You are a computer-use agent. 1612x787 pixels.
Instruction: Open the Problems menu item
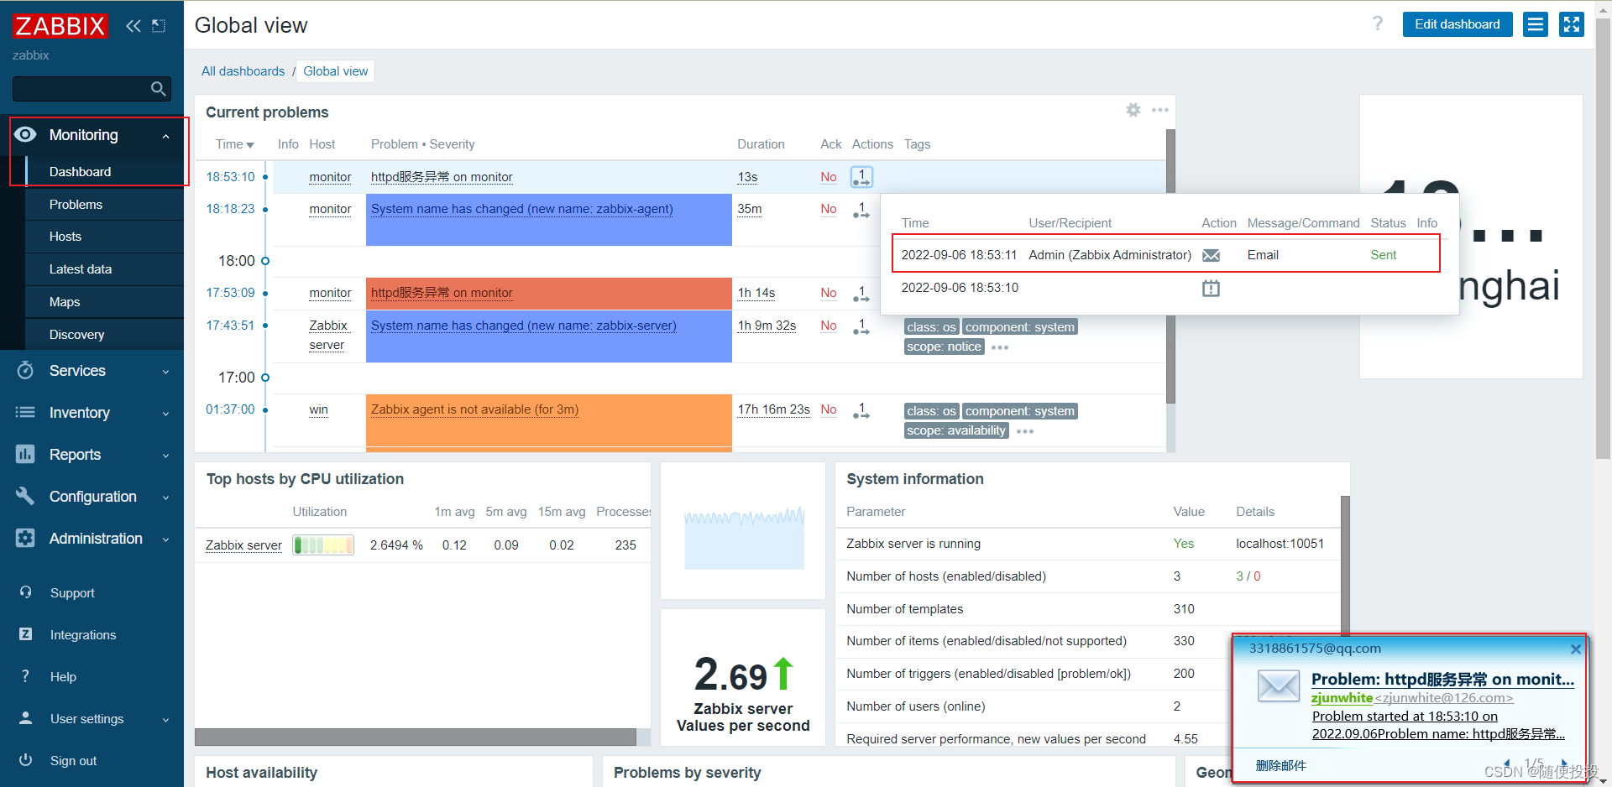(76, 205)
